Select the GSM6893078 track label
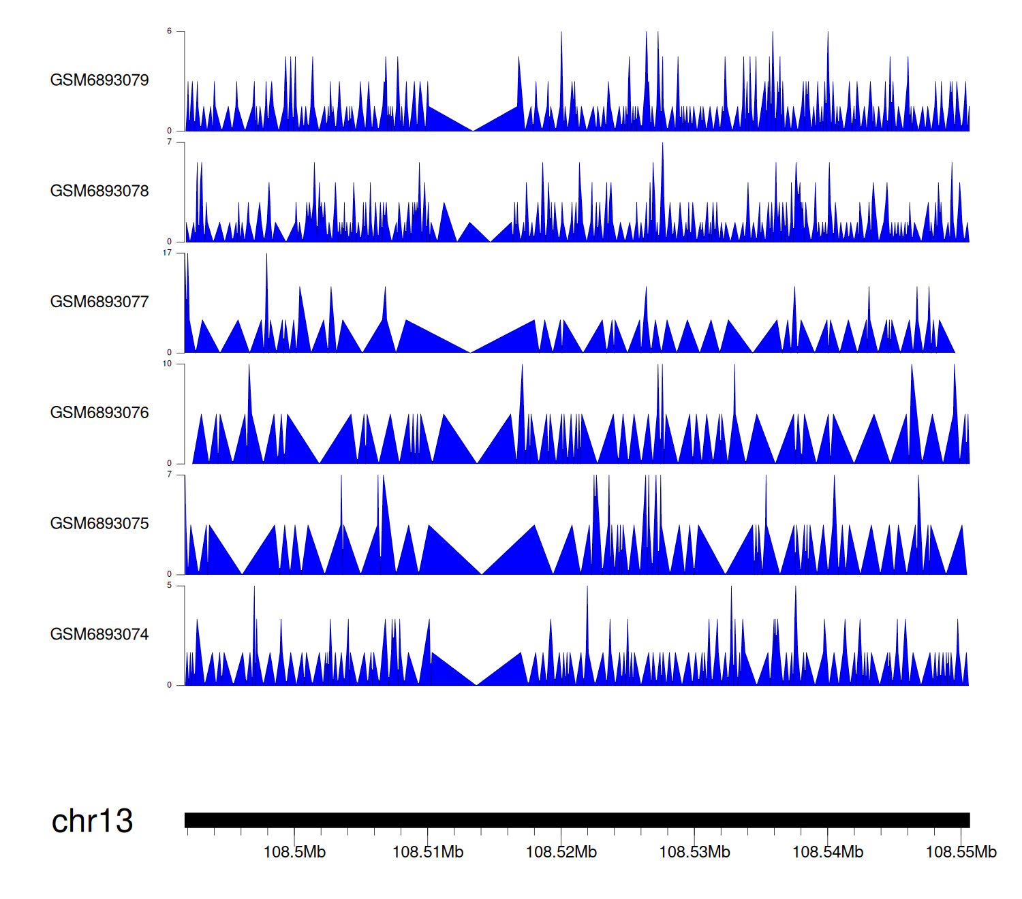1022x899 pixels. (99, 191)
